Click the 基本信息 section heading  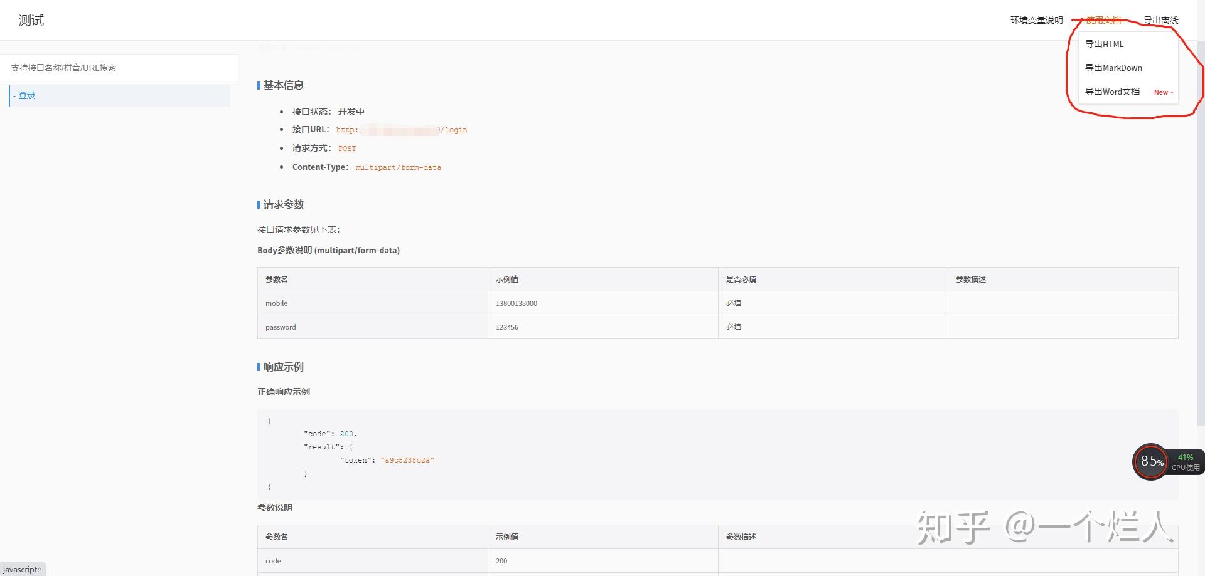pyautogui.click(x=283, y=85)
